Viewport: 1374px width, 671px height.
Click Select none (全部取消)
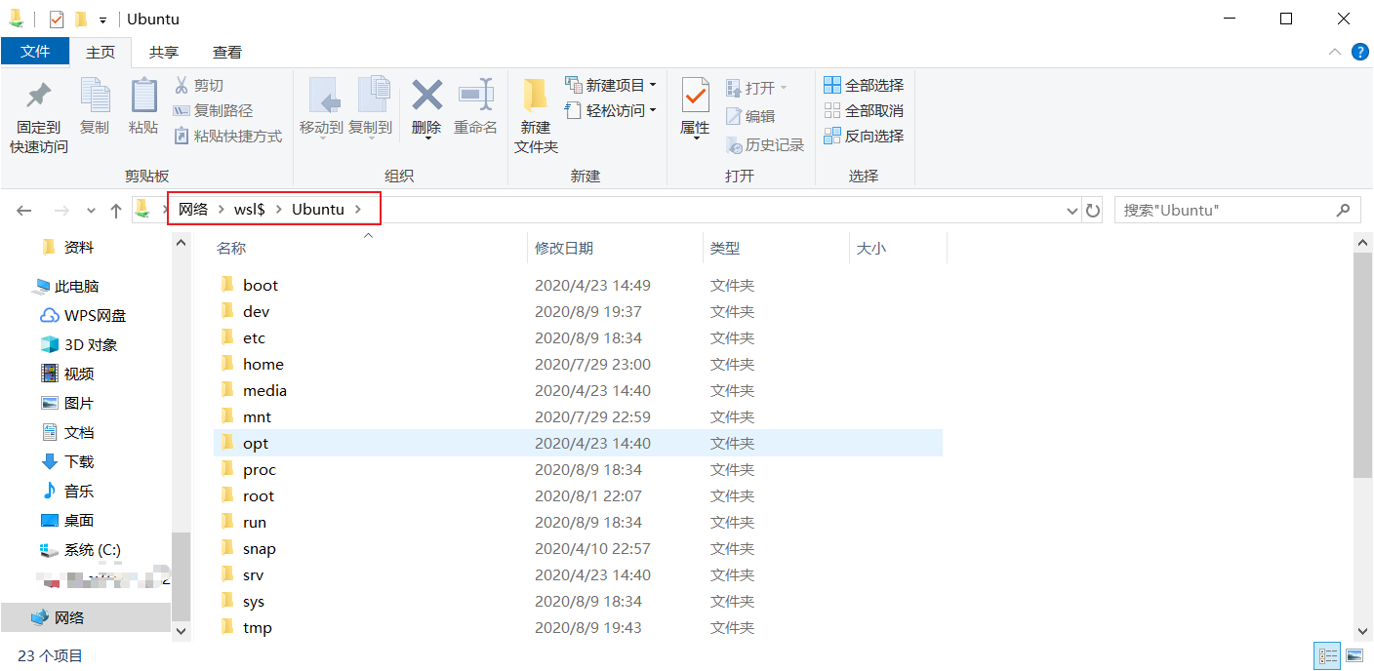(864, 111)
